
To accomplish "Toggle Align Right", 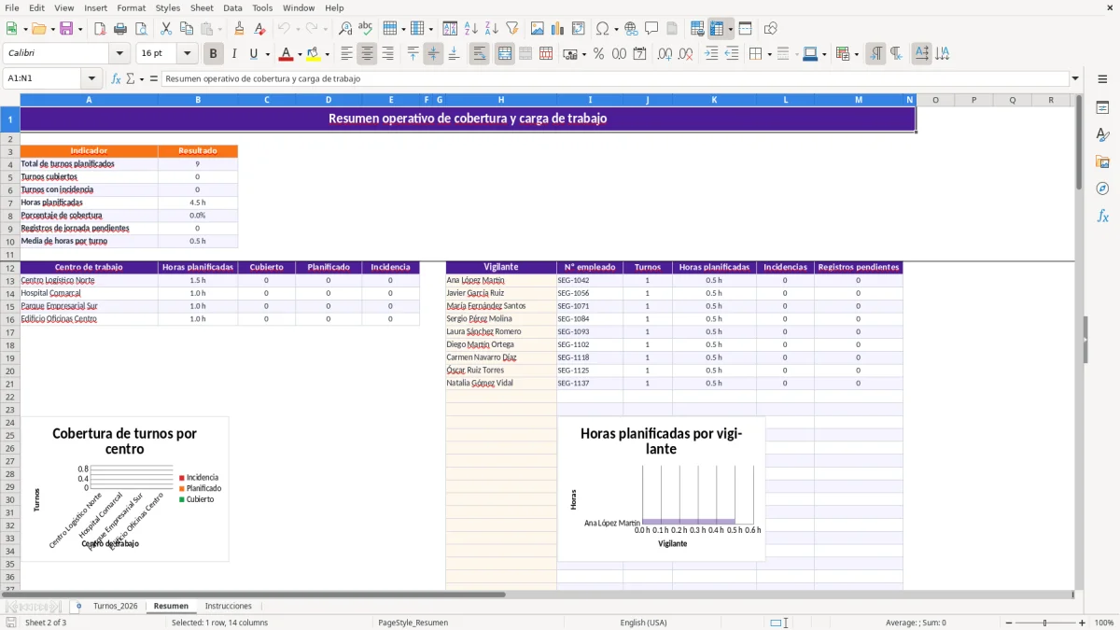I will click(387, 54).
